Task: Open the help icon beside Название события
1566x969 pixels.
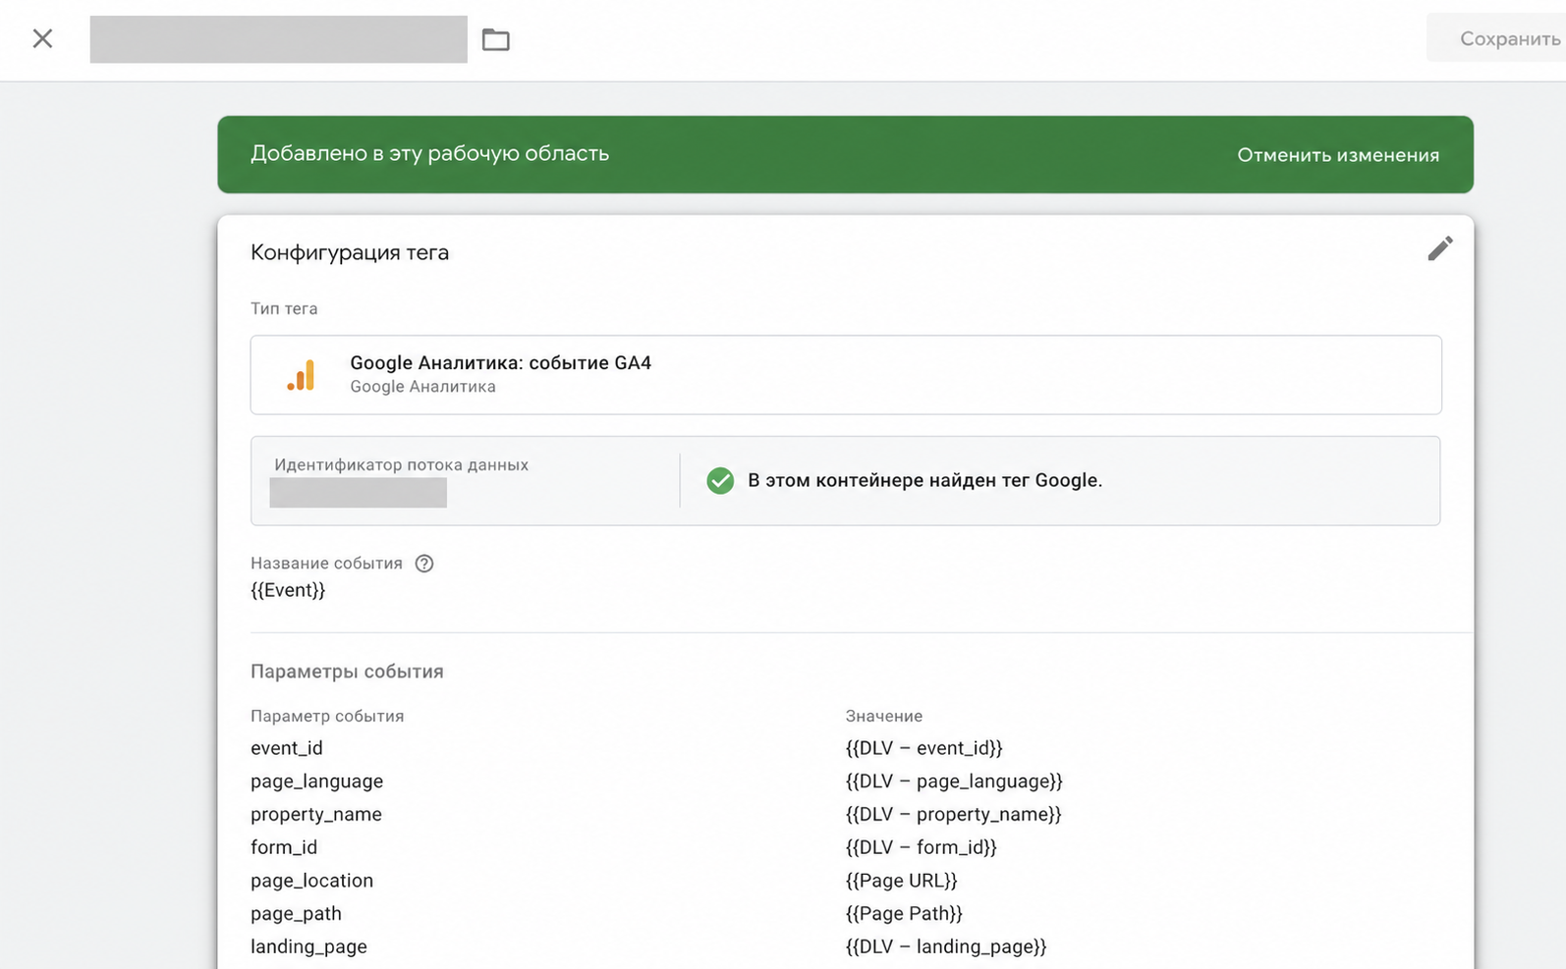Action: (424, 564)
